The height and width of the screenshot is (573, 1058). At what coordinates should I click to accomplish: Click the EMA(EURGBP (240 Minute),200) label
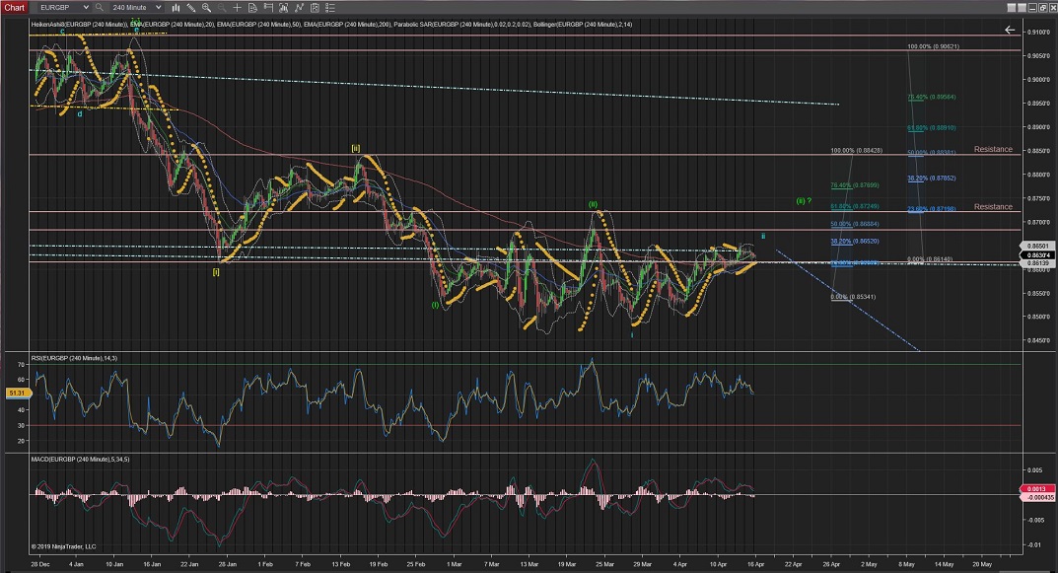pyautogui.click(x=347, y=25)
